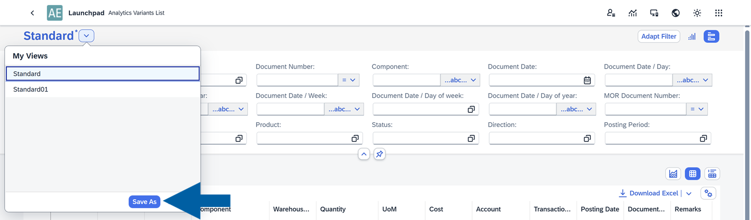Open the Document Date calendar picker

pyautogui.click(x=587, y=80)
